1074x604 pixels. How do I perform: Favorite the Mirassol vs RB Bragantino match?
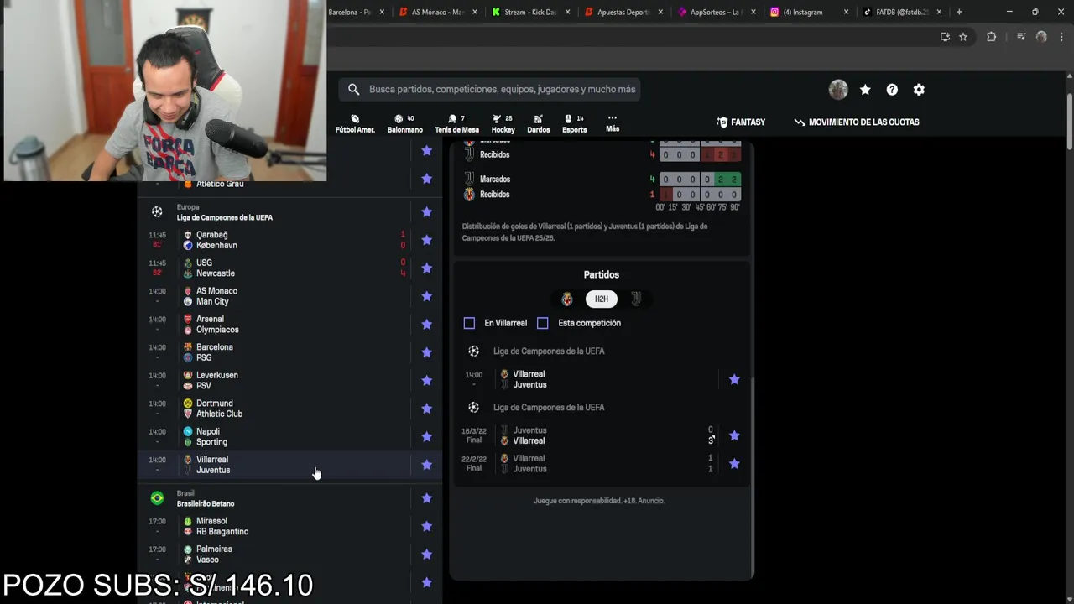coord(426,527)
